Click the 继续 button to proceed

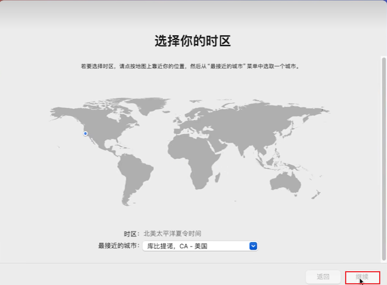(362, 277)
